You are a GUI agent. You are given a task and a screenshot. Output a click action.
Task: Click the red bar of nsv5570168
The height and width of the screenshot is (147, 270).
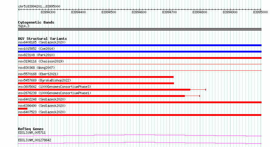click(x=96, y=77)
